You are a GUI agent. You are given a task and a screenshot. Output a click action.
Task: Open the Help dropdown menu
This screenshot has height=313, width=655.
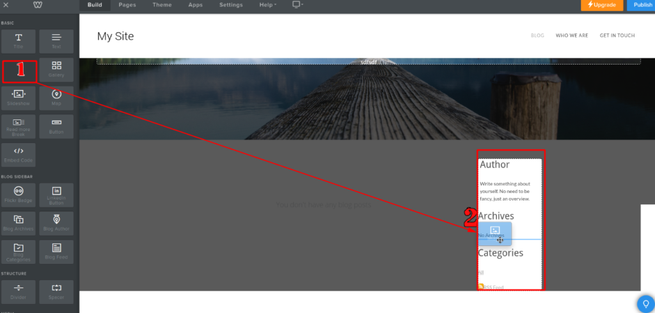[268, 5]
